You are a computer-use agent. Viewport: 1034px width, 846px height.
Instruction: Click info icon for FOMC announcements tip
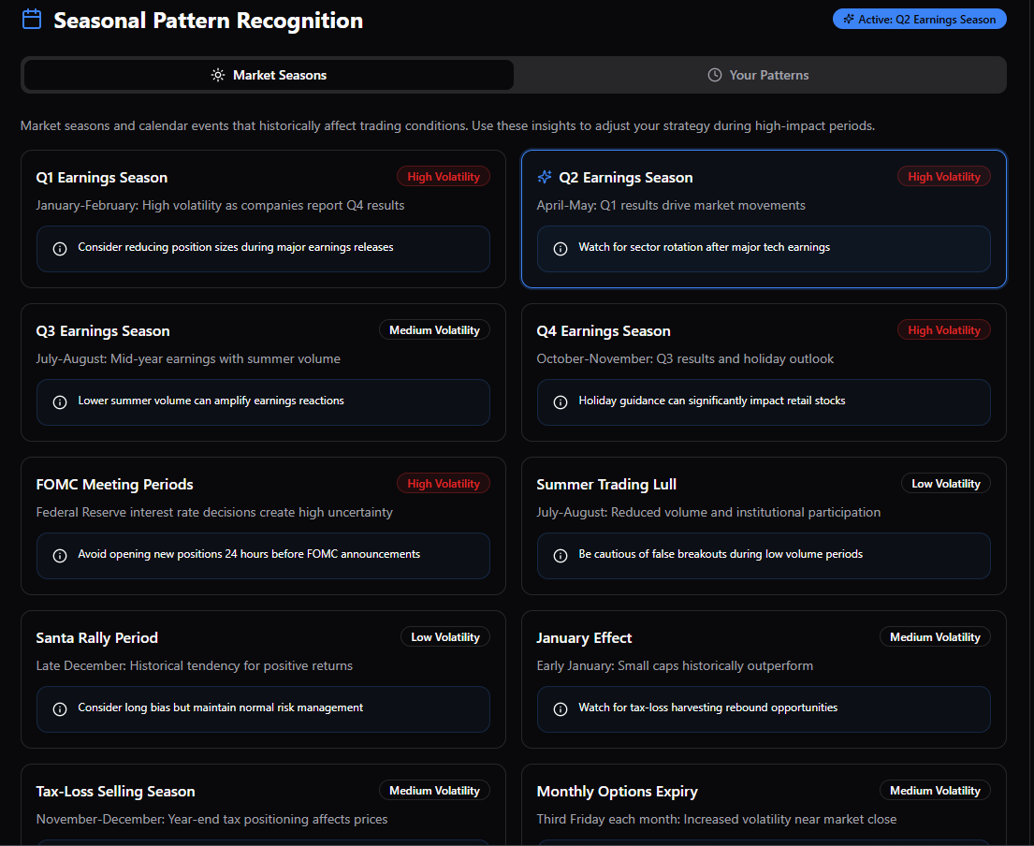pos(60,556)
